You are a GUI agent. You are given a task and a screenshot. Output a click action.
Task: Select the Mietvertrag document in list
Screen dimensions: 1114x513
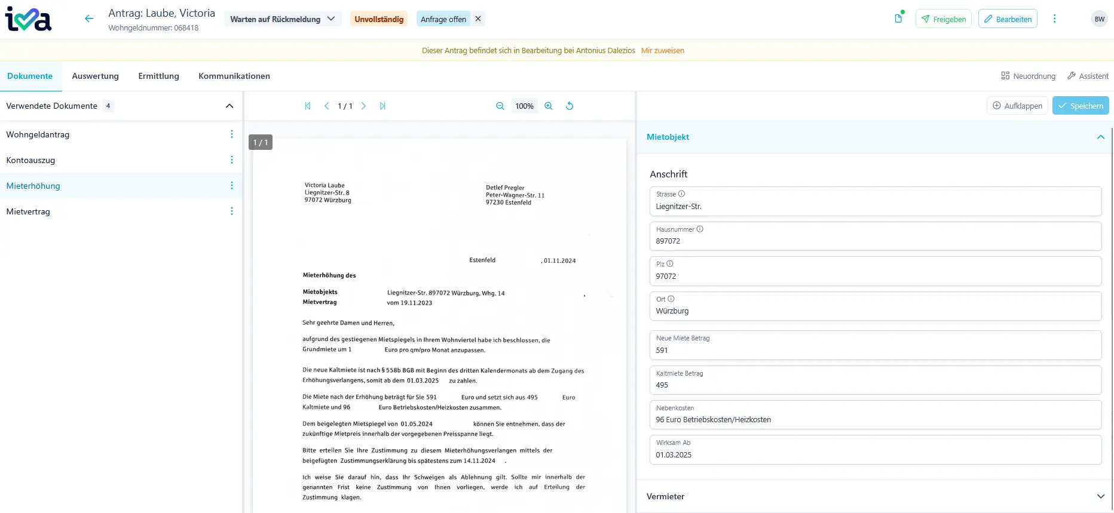coord(28,211)
